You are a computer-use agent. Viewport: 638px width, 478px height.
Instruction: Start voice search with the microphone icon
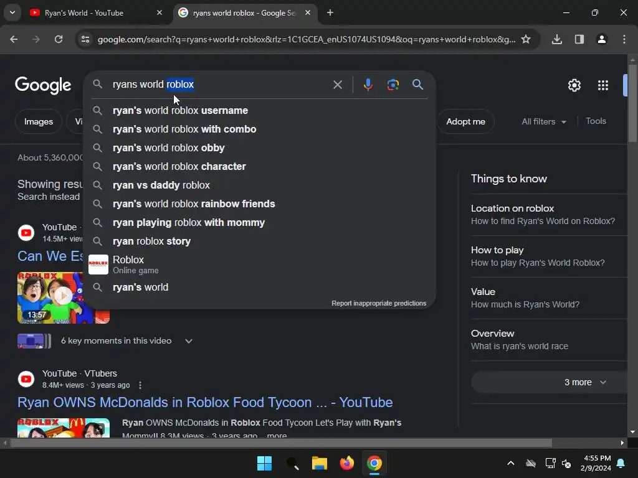(368, 85)
